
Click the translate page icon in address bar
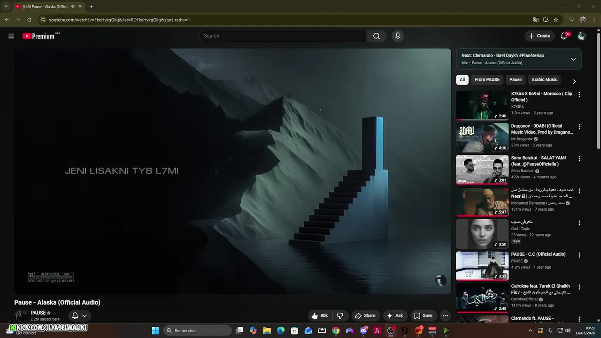[536, 20]
